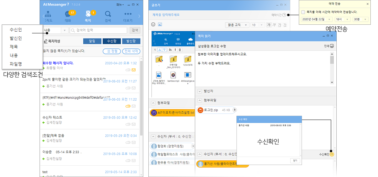Remove recipient 황경희 (경영지원팀) with the x icon
378x177 pixels.
point(193,146)
